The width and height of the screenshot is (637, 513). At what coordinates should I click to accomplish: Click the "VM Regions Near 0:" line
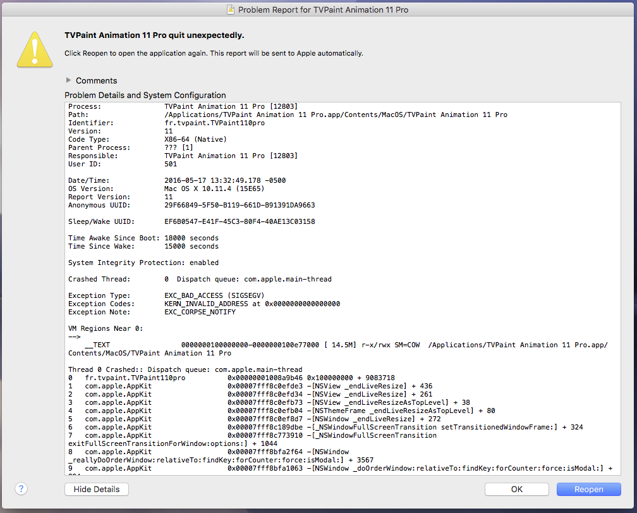tap(106, 328)
